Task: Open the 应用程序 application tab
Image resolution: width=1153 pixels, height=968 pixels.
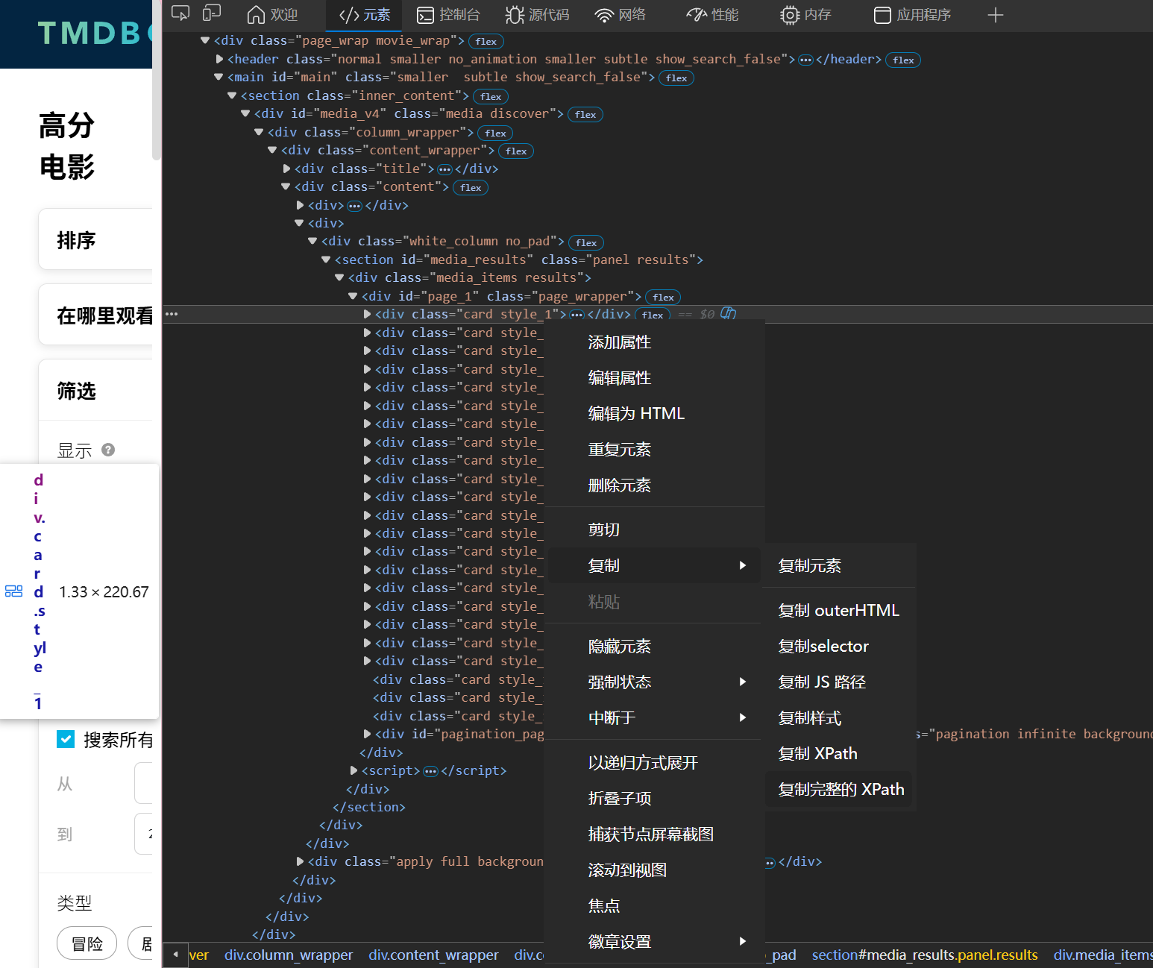Action: (x=912, y=15)
